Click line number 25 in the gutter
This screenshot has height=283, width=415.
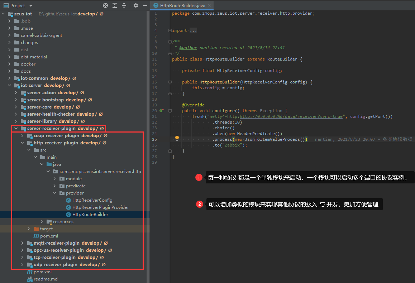[x=154, y=139]
